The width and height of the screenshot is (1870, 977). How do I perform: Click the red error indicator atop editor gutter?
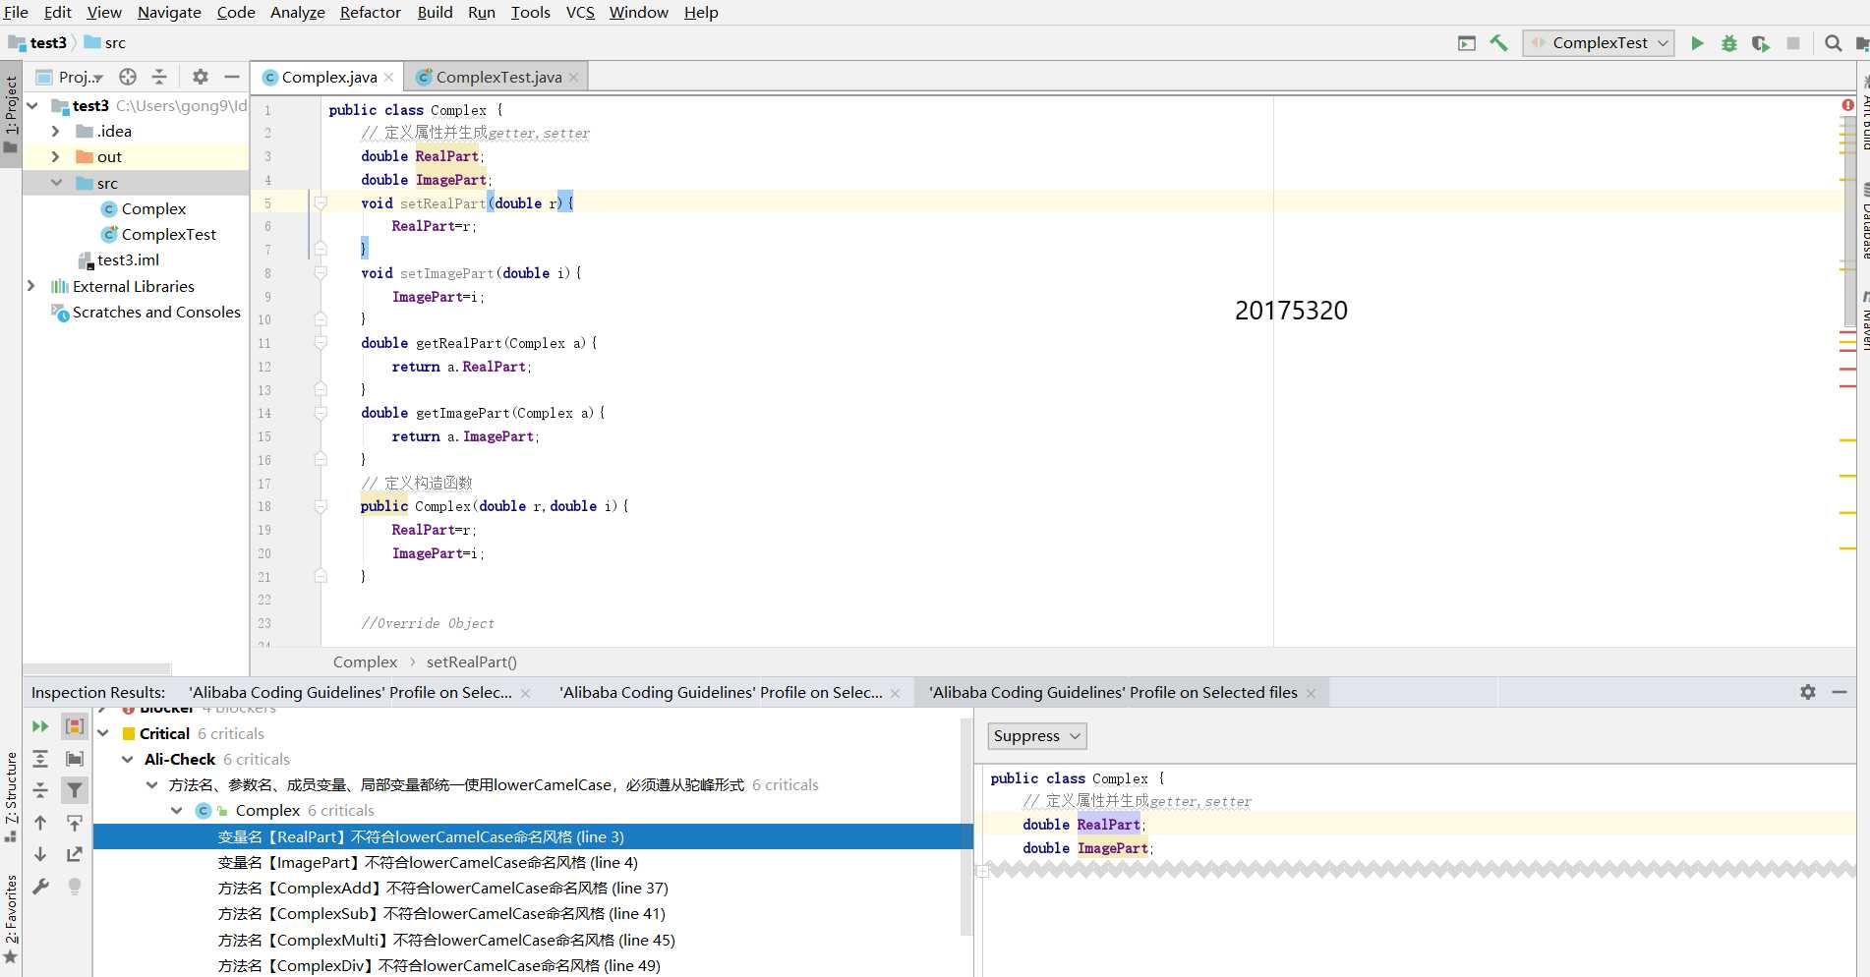[x=1847, y=105]
